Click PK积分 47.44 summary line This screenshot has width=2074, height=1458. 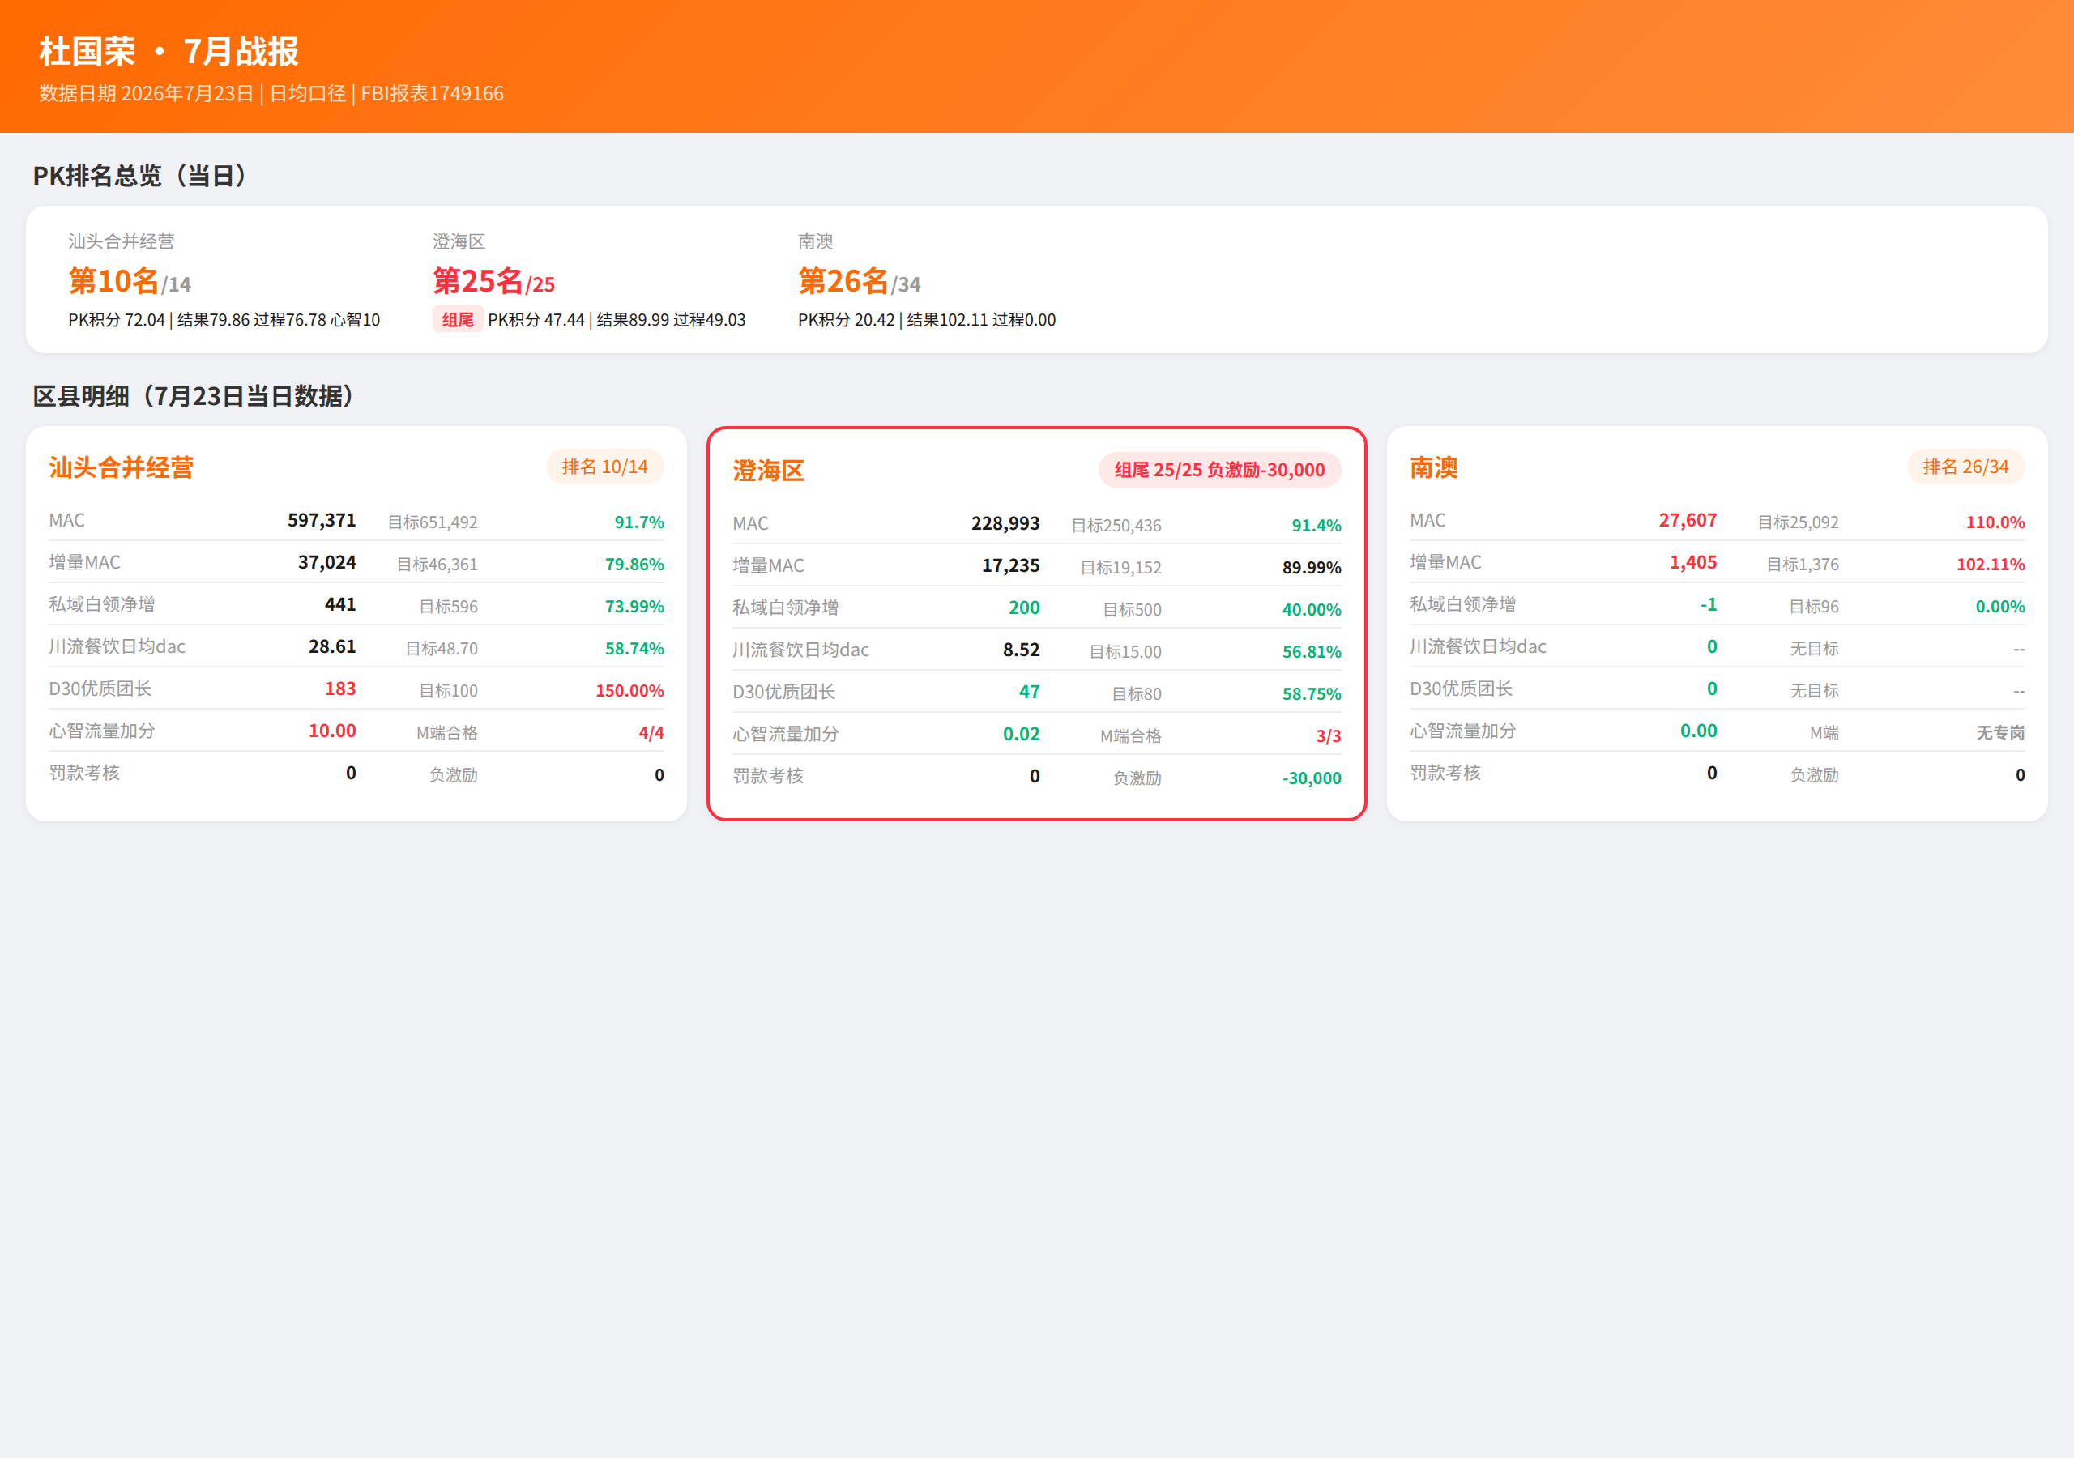(617, 320)
